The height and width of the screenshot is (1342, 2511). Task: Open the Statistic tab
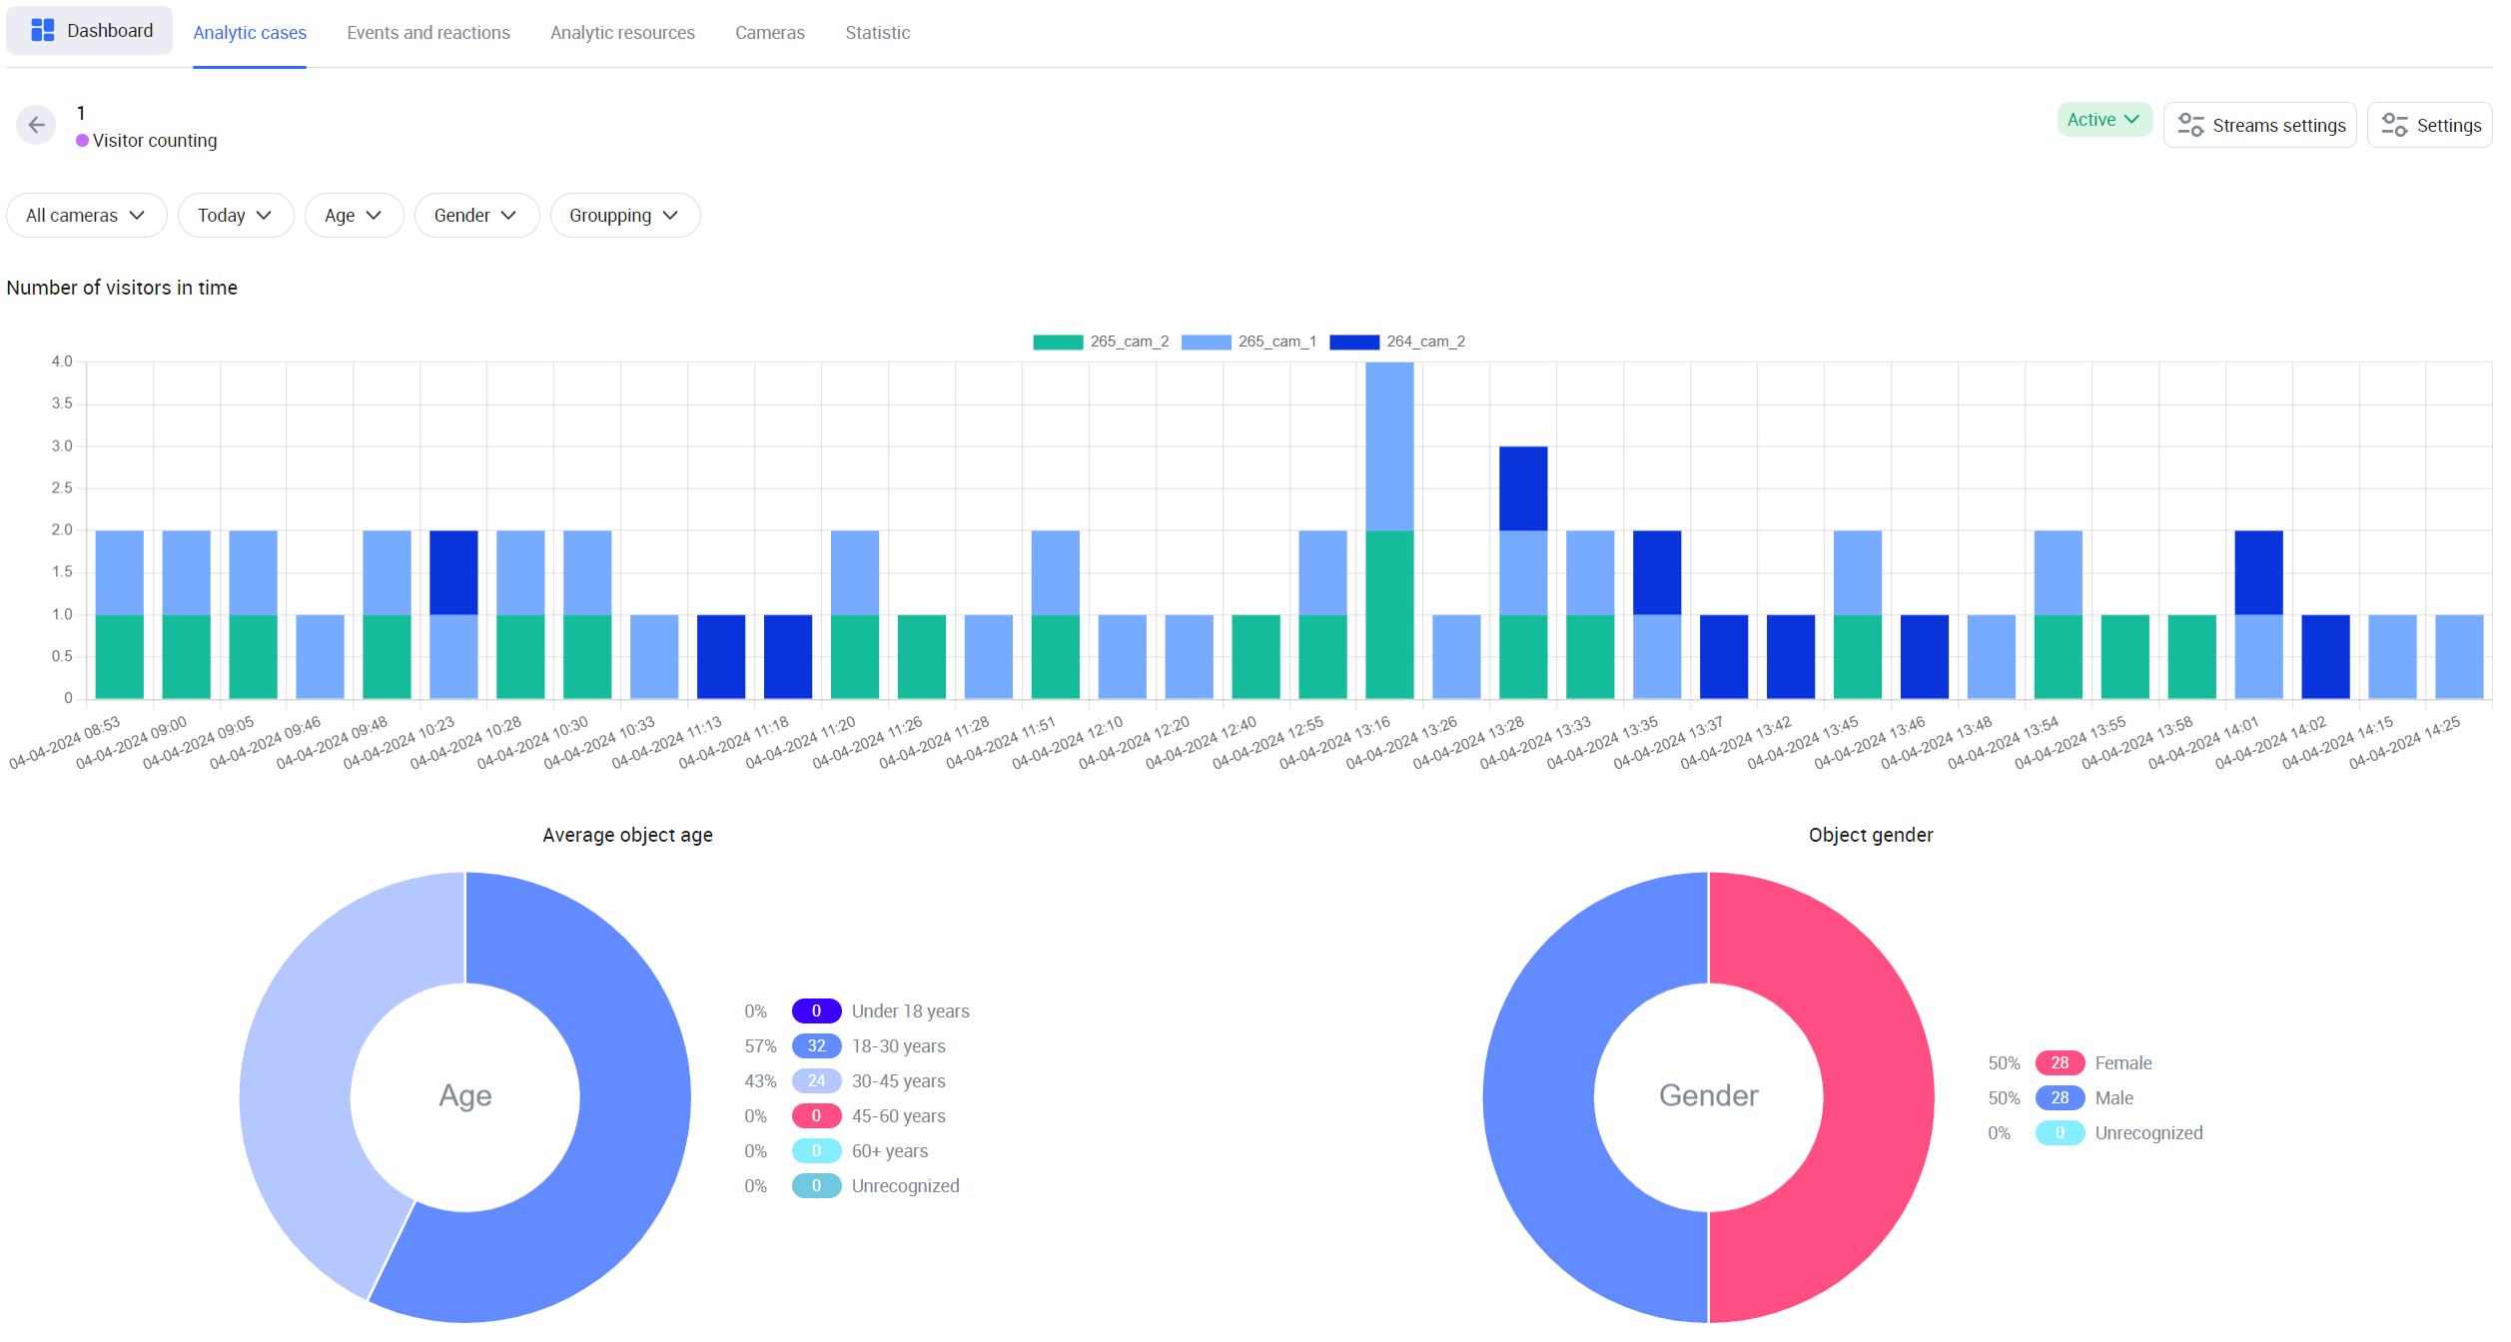tap(877, 33)
